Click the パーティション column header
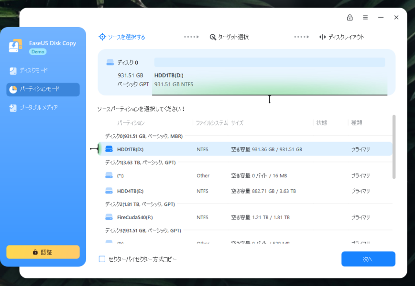 click(x=131, y=123)
